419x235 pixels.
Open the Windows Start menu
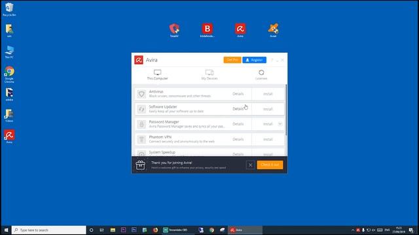(6, 230)
